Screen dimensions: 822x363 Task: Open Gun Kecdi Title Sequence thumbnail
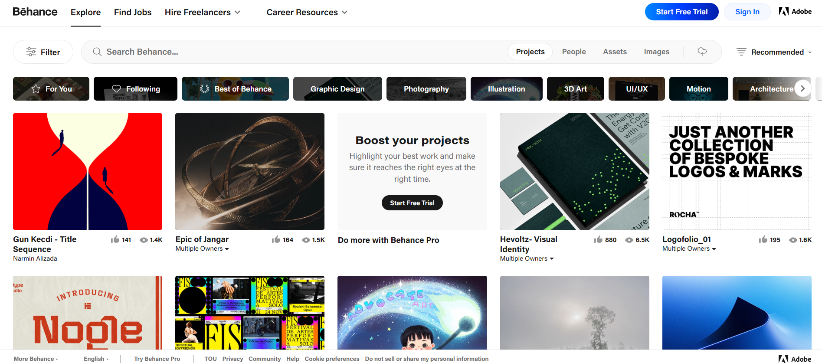click(x=88, y=171)
